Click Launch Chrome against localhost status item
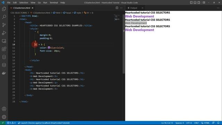This screenshot has width=222, height=125. click(44, 123)
